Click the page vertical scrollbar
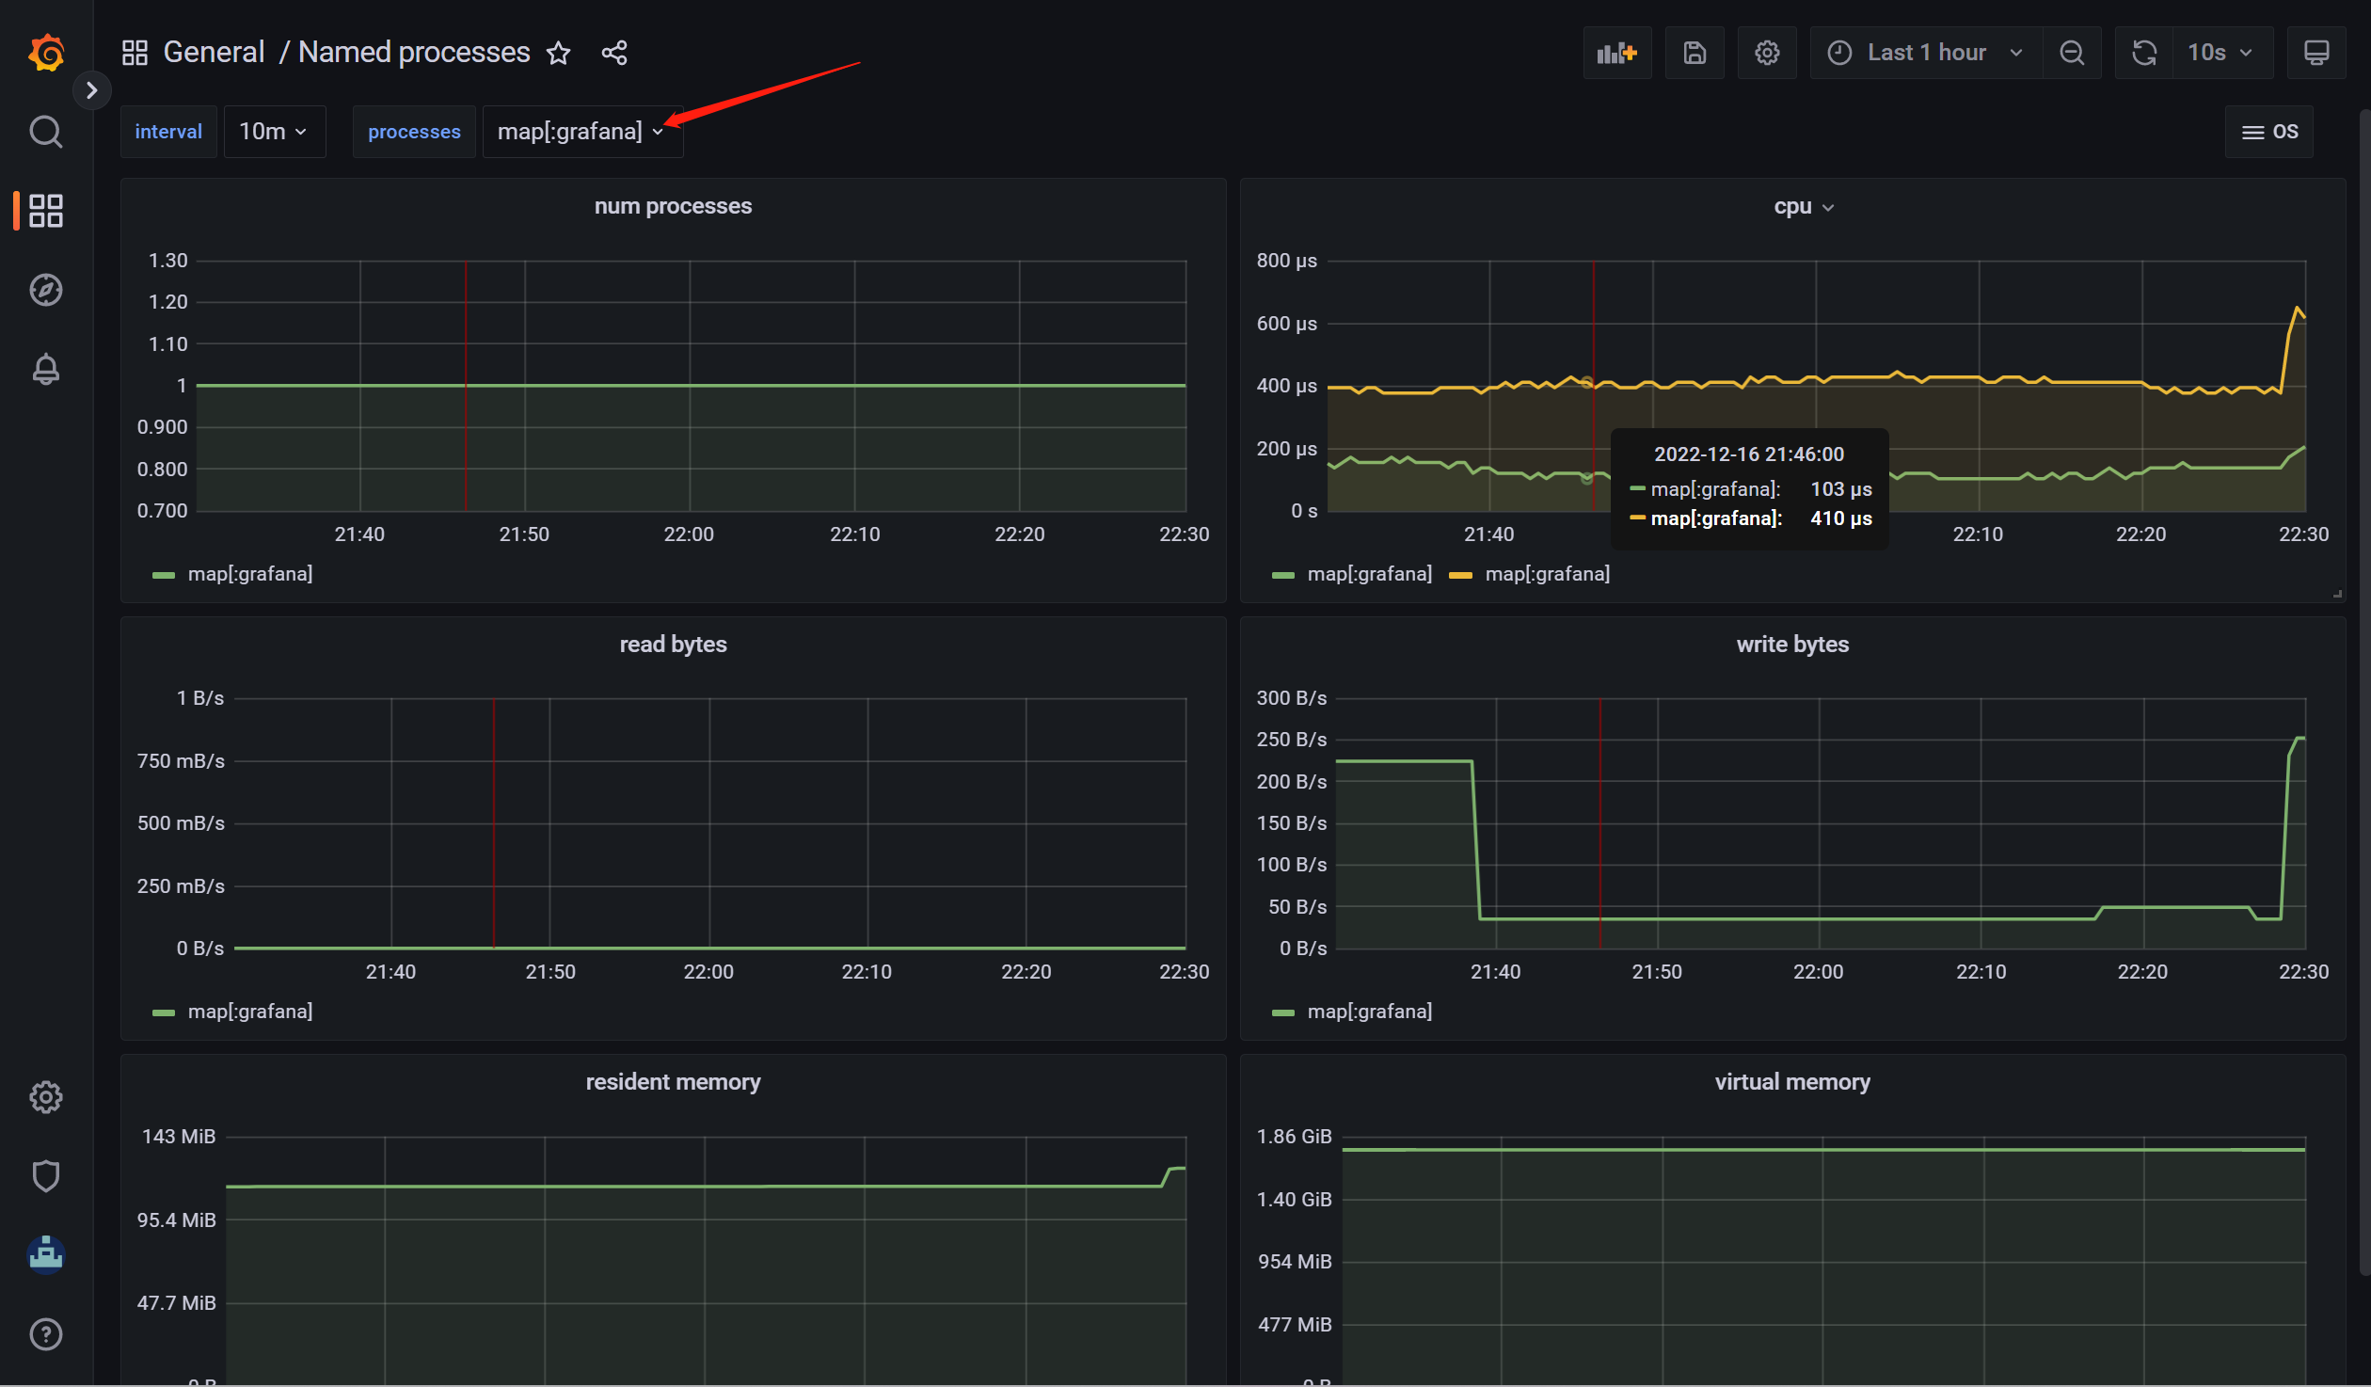 tap(2364, 692)
